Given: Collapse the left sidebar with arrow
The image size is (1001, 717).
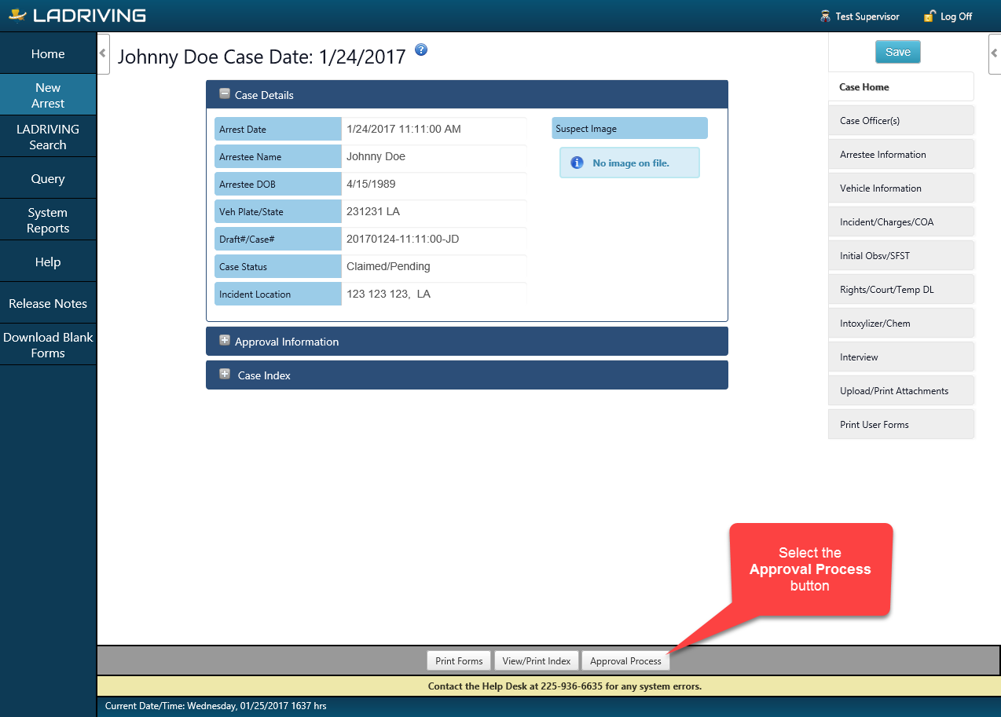Looking at the screenshot, I should (x=103, y=53).
